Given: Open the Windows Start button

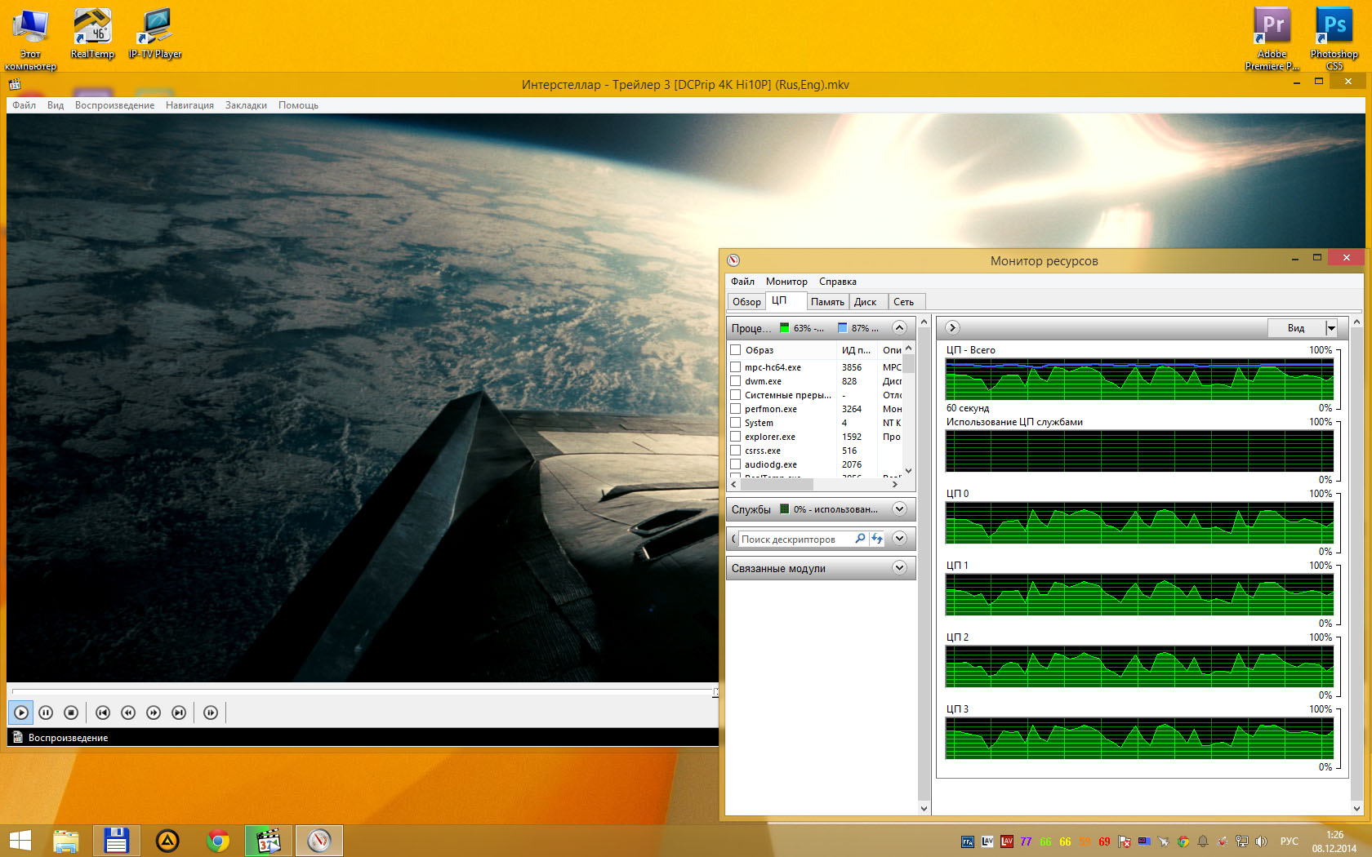Looking at the screenshot, I should [x=20, y=841].
